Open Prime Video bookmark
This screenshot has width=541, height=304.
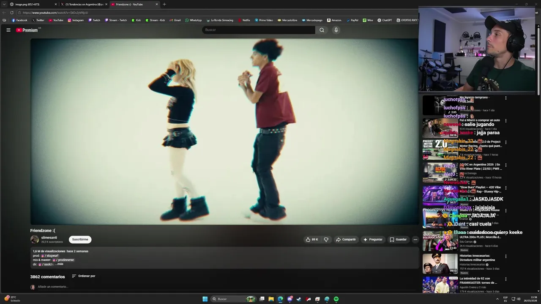click(264, 20)
